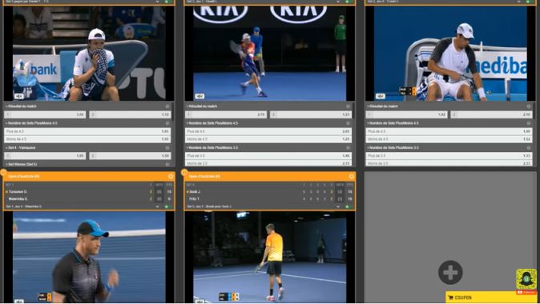Select 'Plus de 4.5' odds in medibank panel
The image size is (540, 304).
pyautogui.click(x=449, y=131)
